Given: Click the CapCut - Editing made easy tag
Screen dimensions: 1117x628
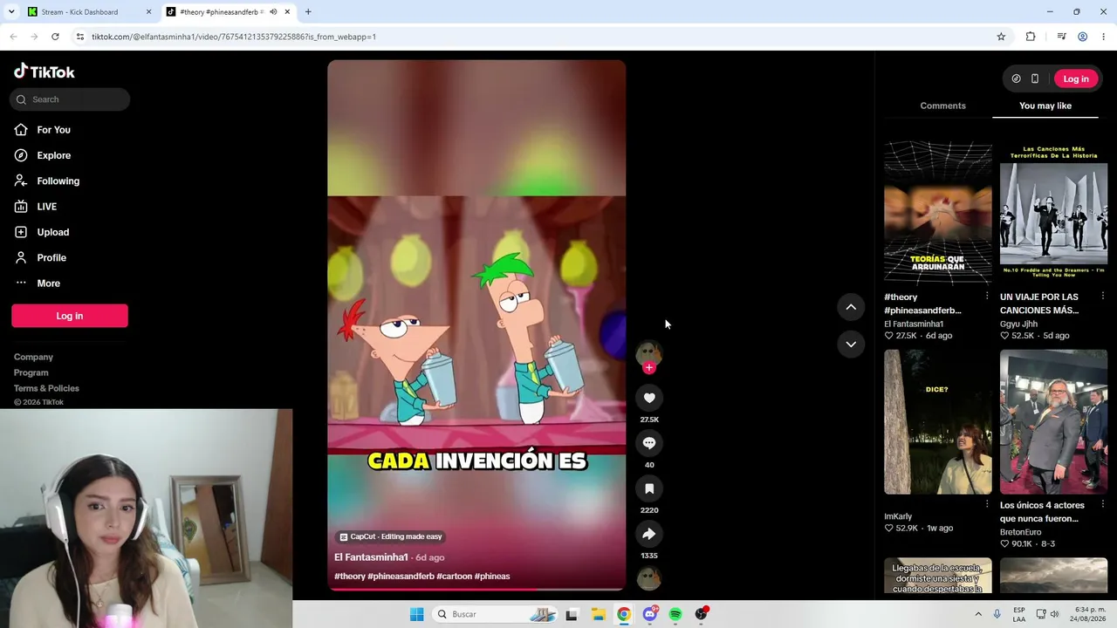Looking at the screenshot, I should pos(391,536).
